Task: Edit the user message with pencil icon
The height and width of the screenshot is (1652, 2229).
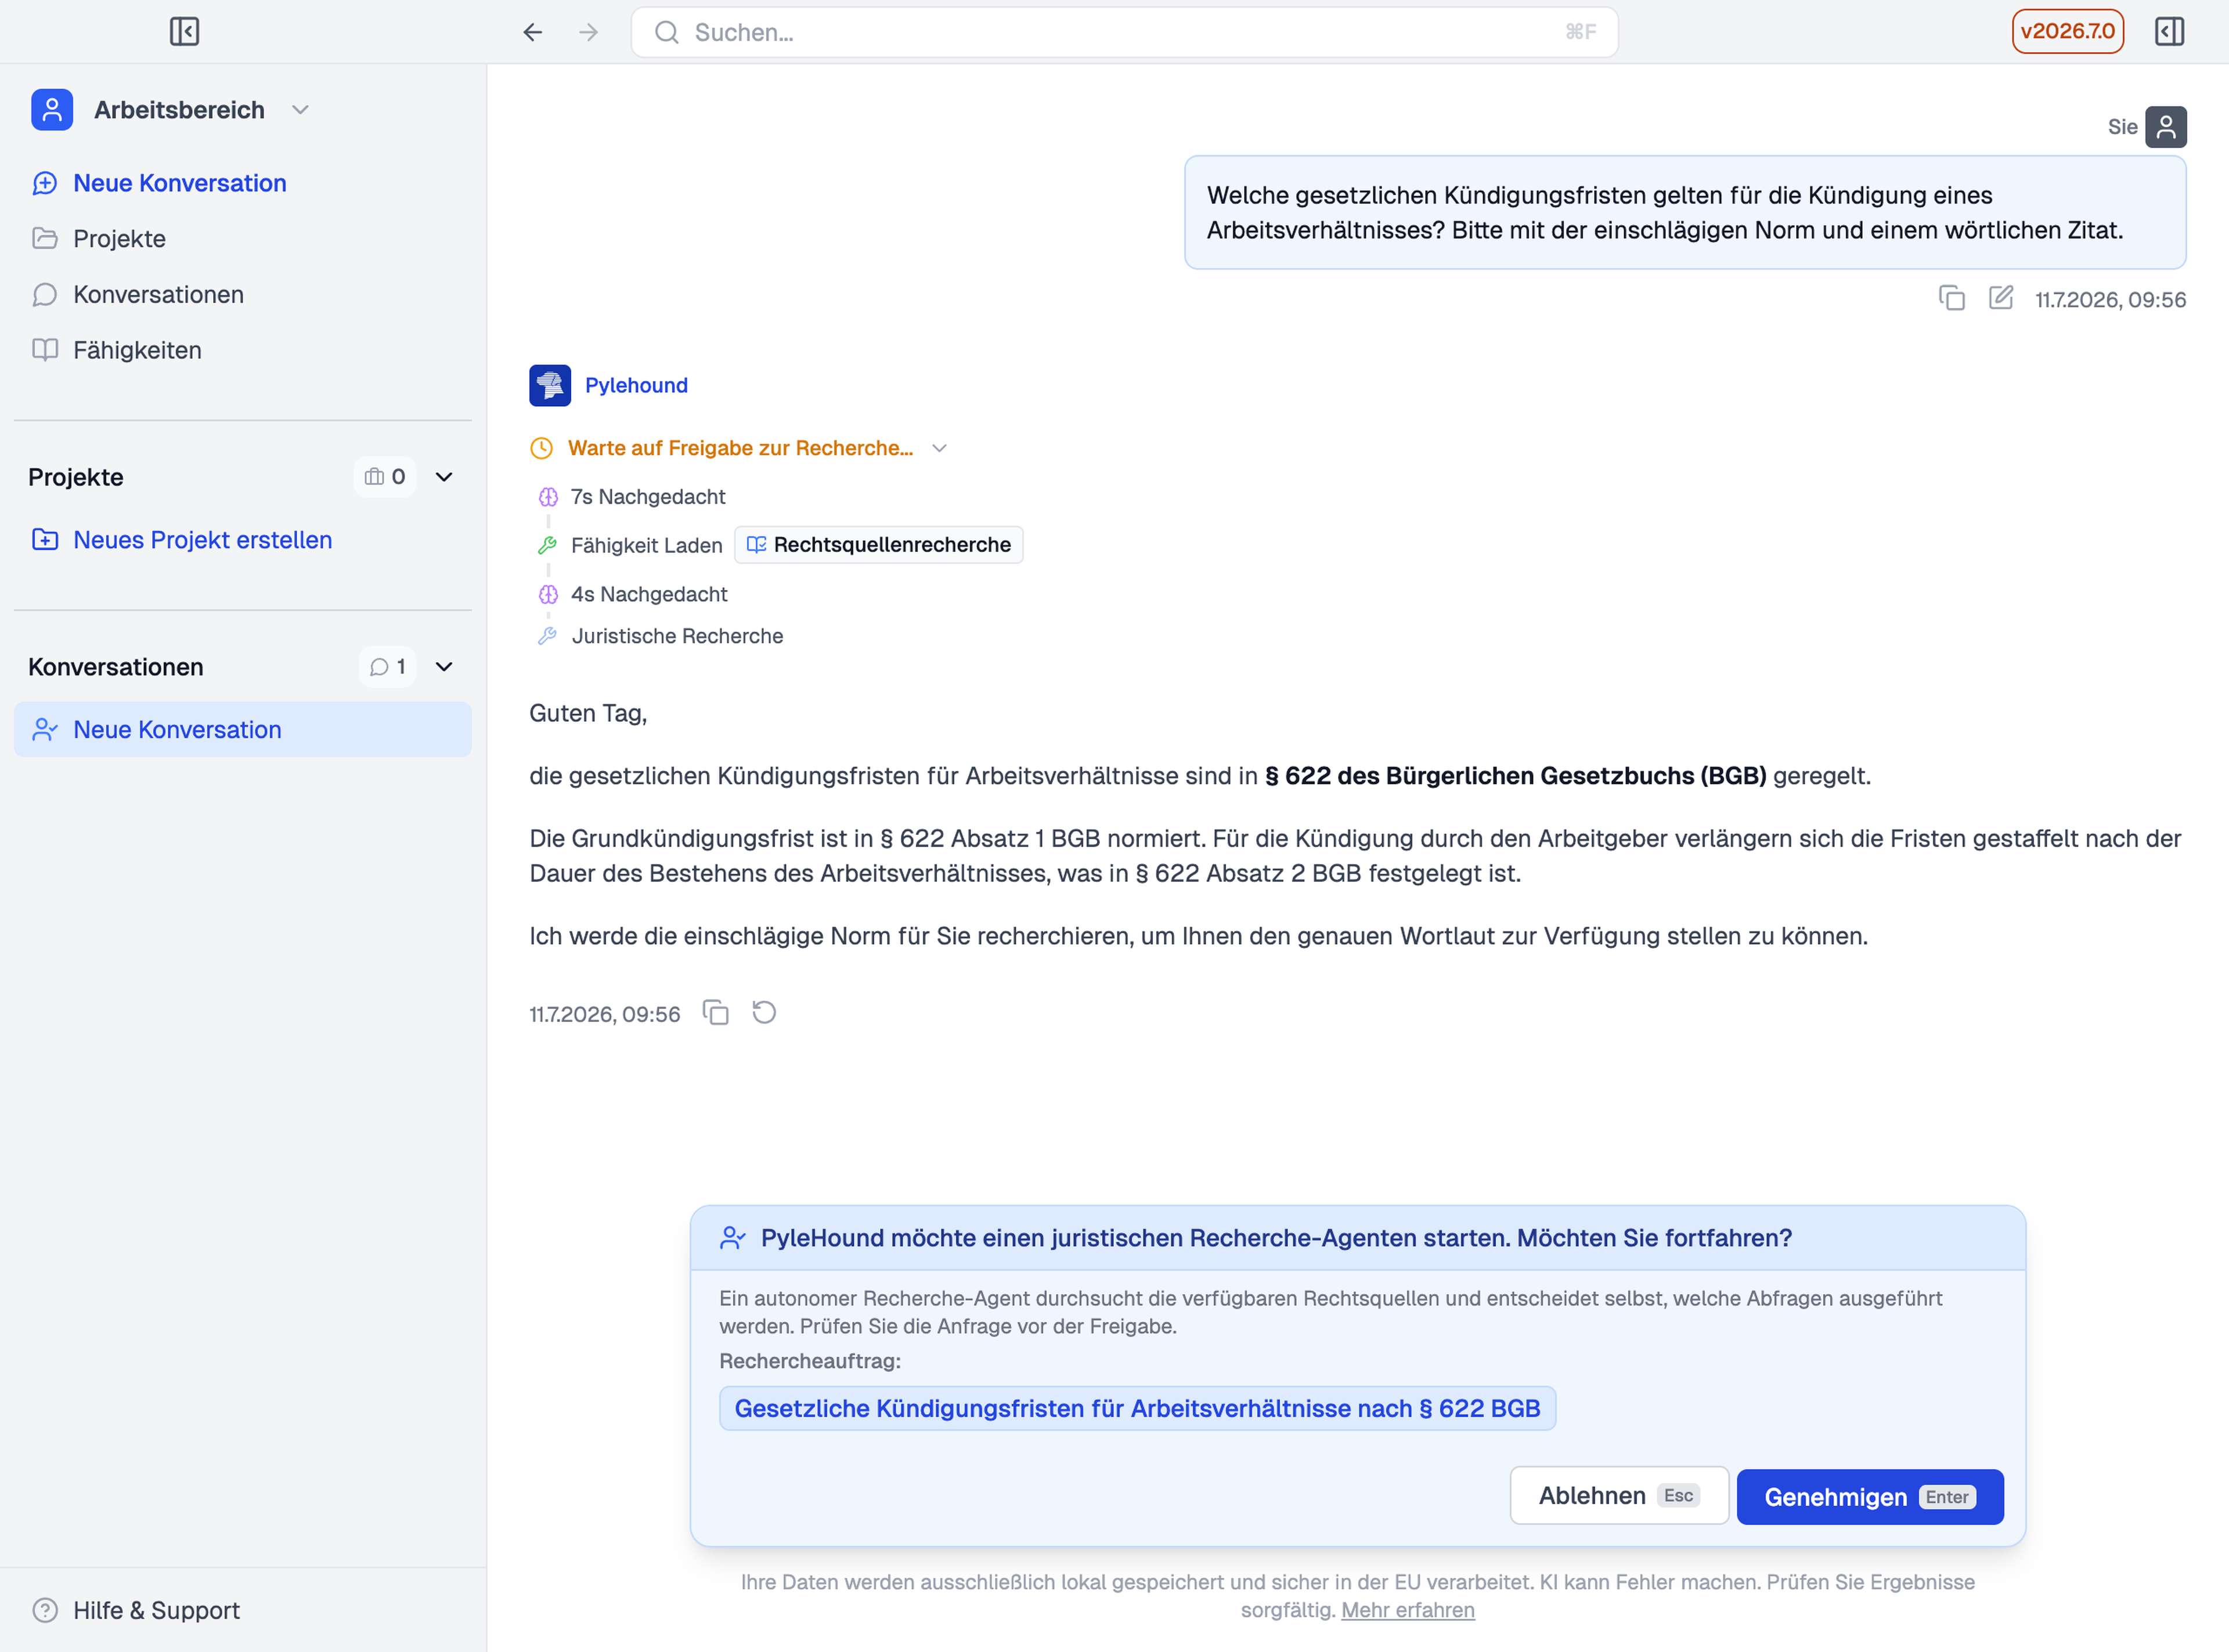Action: click(x=2001, y=298)
